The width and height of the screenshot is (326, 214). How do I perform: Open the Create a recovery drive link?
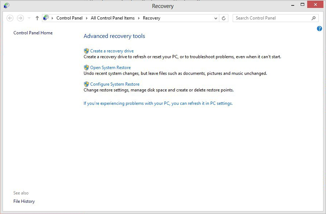click(x=112, y=51)
